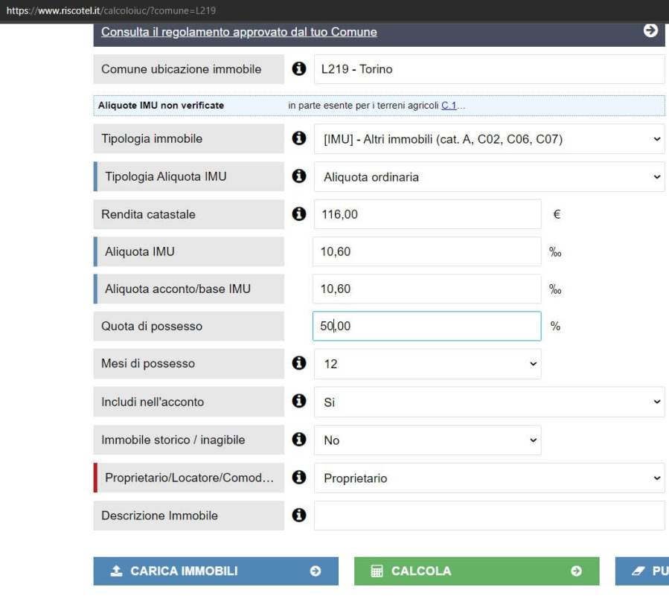Image resolution: width=669 pixels, height=610 pixels.
Task: Click the Descrizione Immobile text field
Action: coord(489,516)
